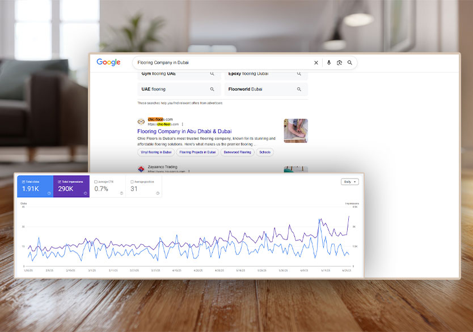Open the three-dot menu beside chic-floors.com URL

click(183, 124)
